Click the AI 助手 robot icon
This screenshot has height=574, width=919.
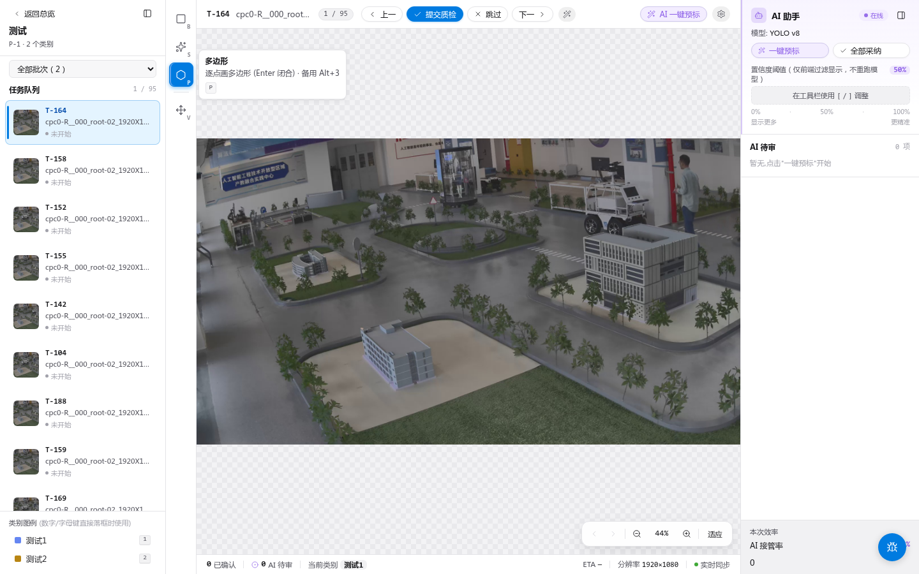click(759, 15)
